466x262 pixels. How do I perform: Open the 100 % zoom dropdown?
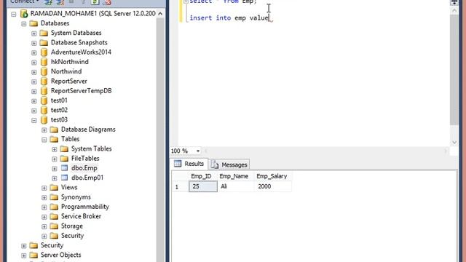[x=198, y=151]
